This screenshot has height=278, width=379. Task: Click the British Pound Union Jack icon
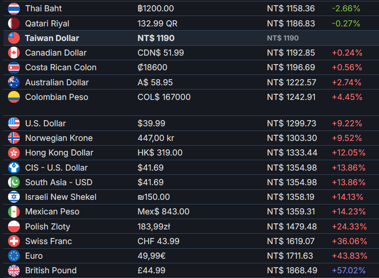click(x=14, y=270)
